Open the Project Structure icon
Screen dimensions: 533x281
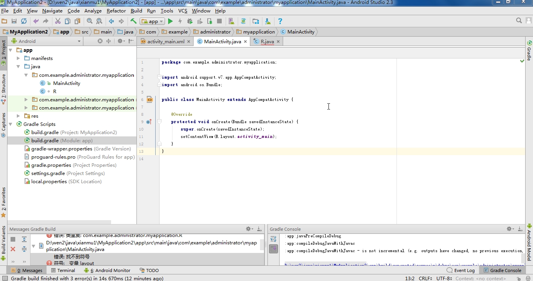coord(256,21)
